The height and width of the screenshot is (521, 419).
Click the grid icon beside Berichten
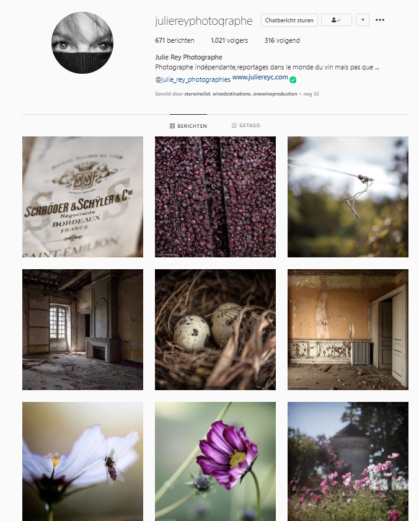point(172,126)
